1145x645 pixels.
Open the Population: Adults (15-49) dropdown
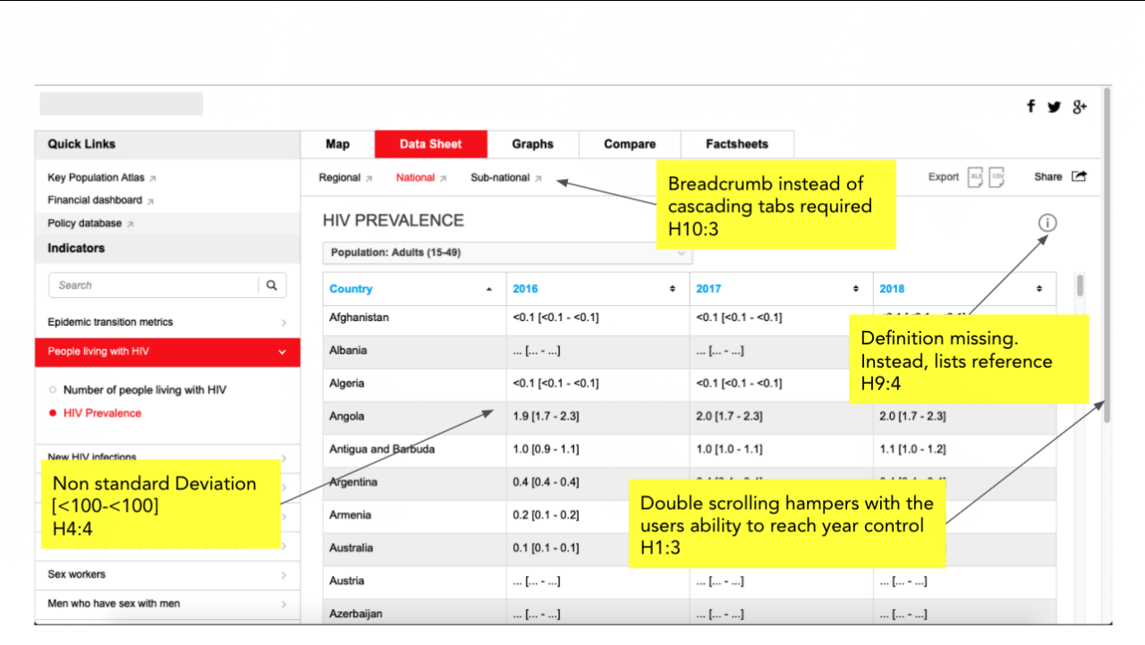(507, 253)
